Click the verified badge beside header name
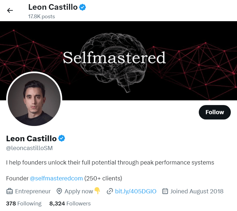 pyautogui.click(x=83, y=7)
